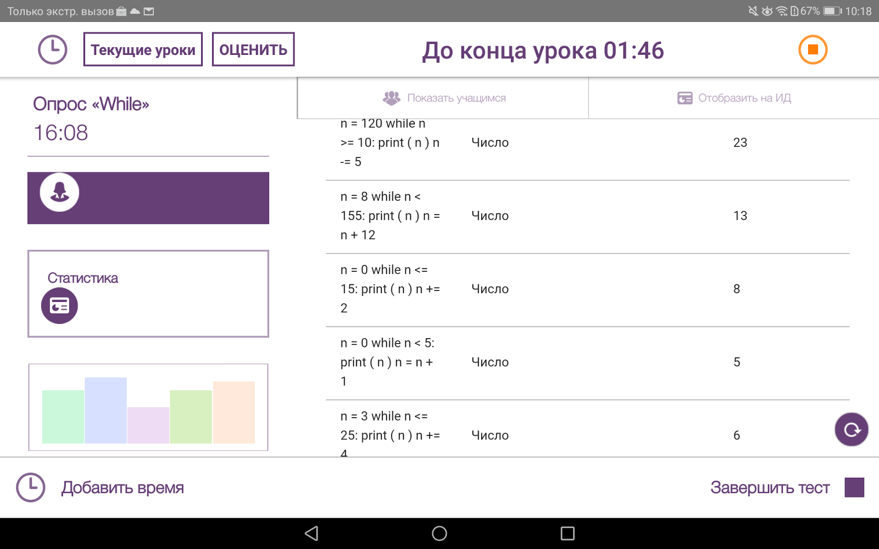Screen dimensions: 879x549
Task: Tap the Android home button
Action: pos(439,533)
